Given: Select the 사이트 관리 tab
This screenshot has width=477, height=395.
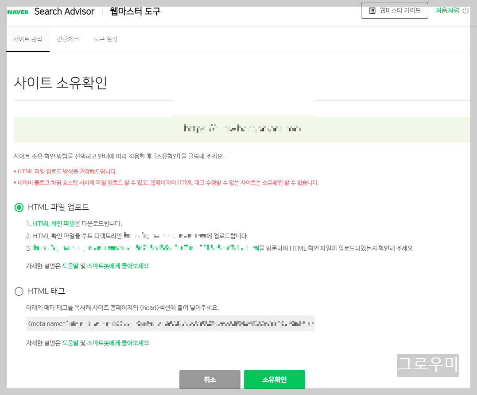Looking at the screenshot, I should pyautogui.click(x=27, y=39).
